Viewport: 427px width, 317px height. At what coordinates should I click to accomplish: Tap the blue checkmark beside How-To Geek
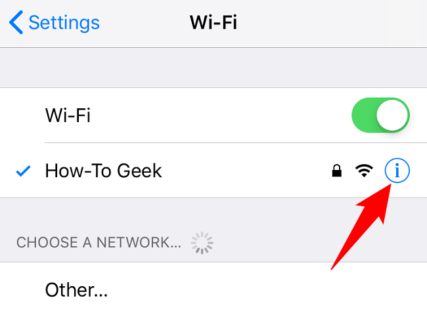click(23, 171)
